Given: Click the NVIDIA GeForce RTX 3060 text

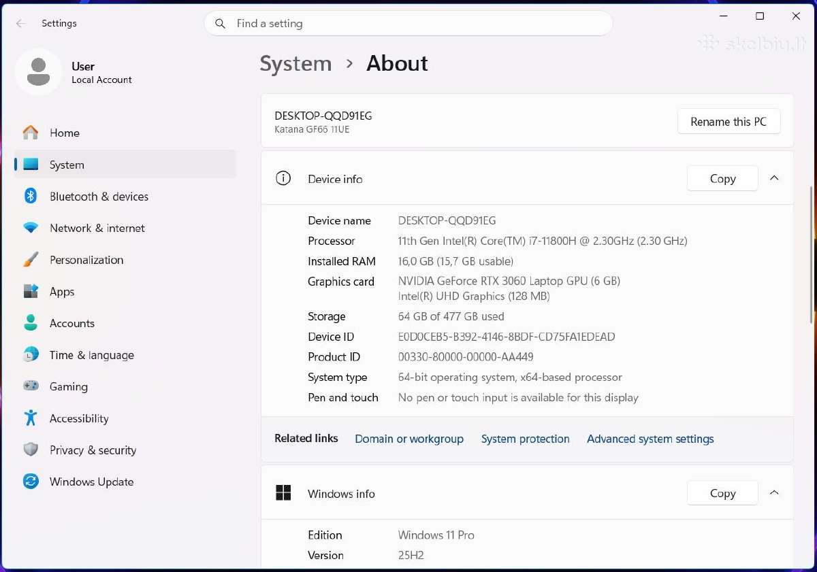Looking at the screenshot, I should [509, 281].
